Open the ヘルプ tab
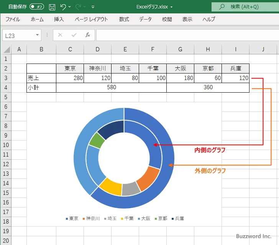This screenshot has width=279, height=245. point(209,19)
